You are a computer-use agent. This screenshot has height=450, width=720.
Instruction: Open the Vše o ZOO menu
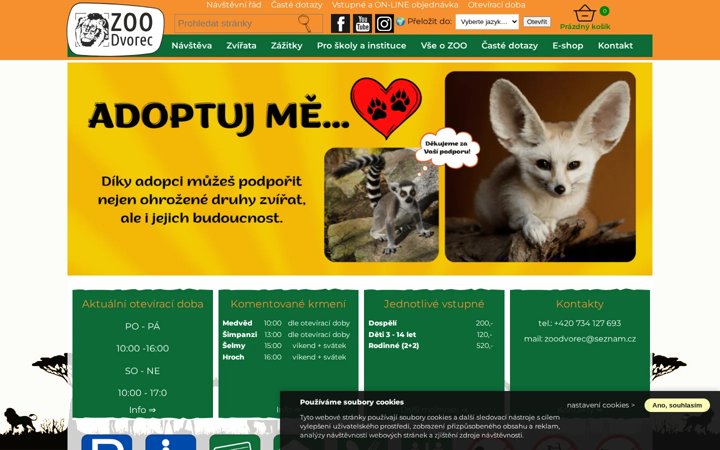(444, 45)
